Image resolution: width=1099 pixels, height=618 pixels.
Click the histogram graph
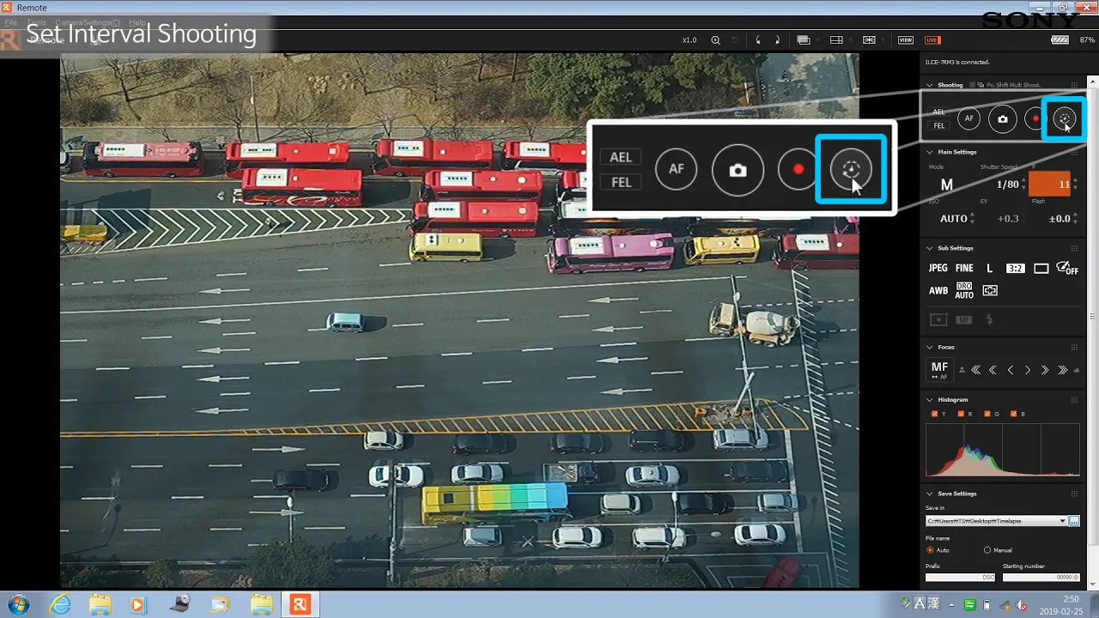tap(1002, 450)
